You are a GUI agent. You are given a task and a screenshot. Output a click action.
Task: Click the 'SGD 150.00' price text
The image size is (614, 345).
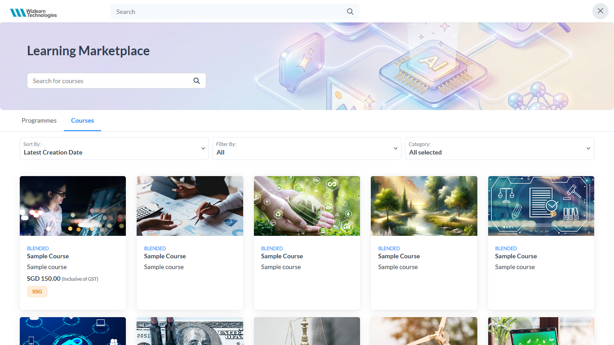44,279
